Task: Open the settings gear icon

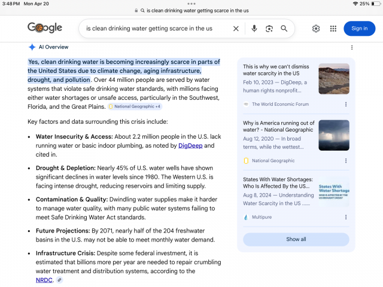Action: pyautogui.click(x=316, y=29)
